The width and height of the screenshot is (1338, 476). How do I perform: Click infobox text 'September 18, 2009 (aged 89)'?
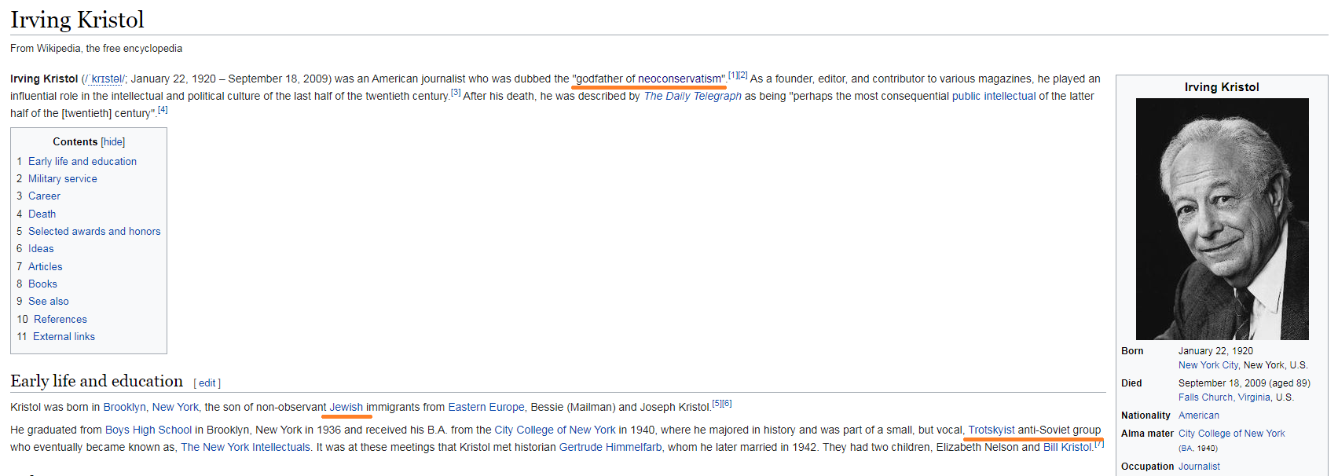click(1245, 383)
